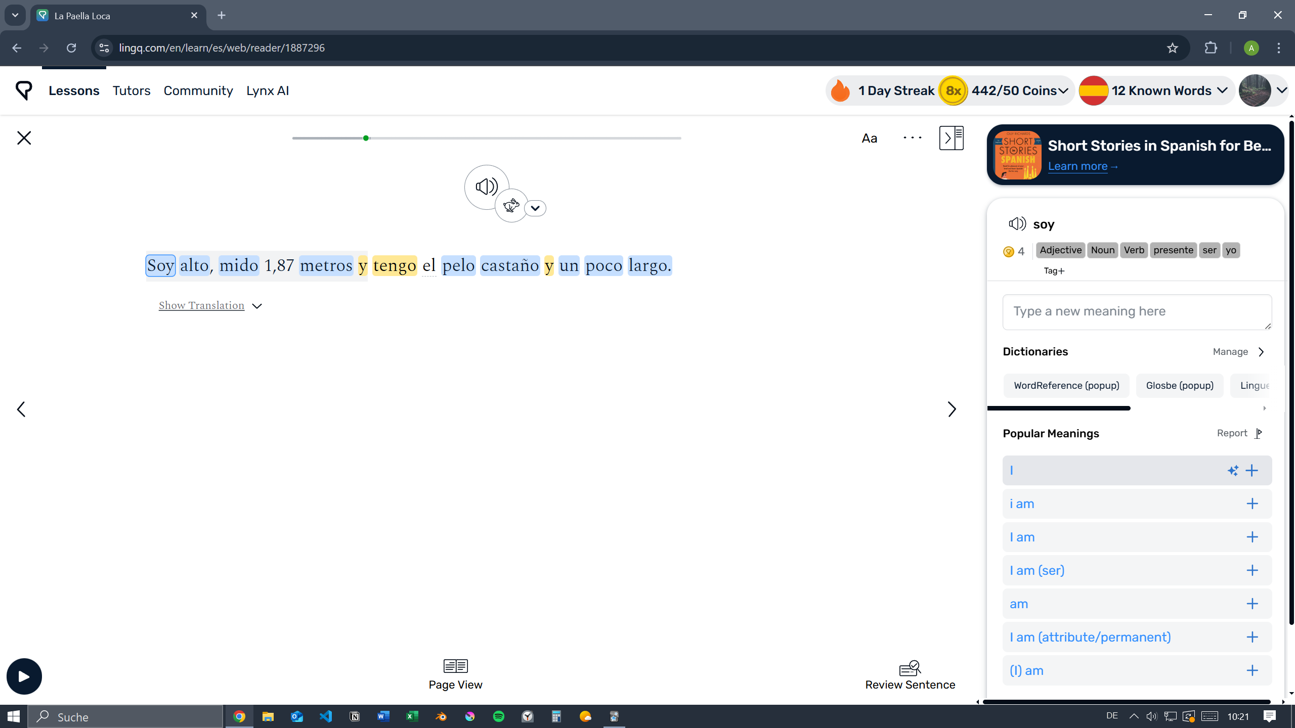Open the Tutors menu item
The width and height of the screenshot is (1295, 728).
(x=131, y=91)
